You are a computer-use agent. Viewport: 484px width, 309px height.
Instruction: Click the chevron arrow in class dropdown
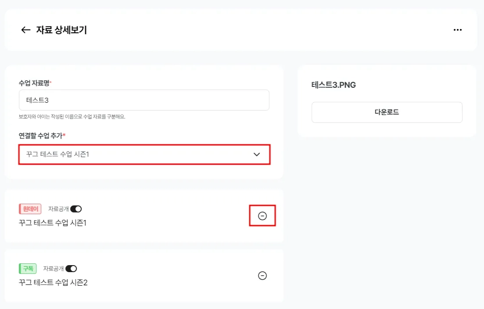pos(257,154)
